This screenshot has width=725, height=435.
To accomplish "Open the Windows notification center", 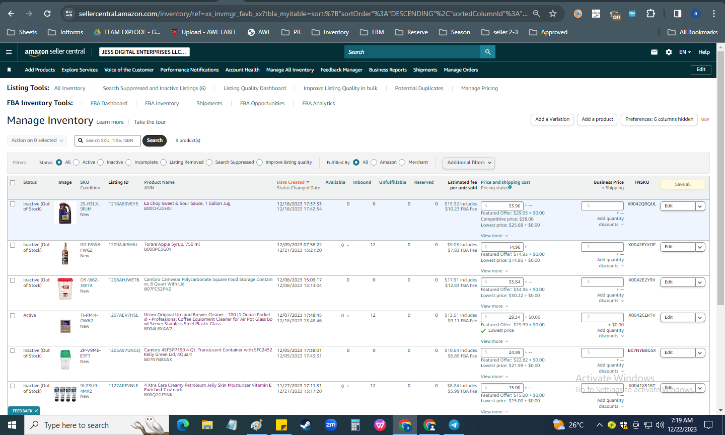I will tap(708, 425).
